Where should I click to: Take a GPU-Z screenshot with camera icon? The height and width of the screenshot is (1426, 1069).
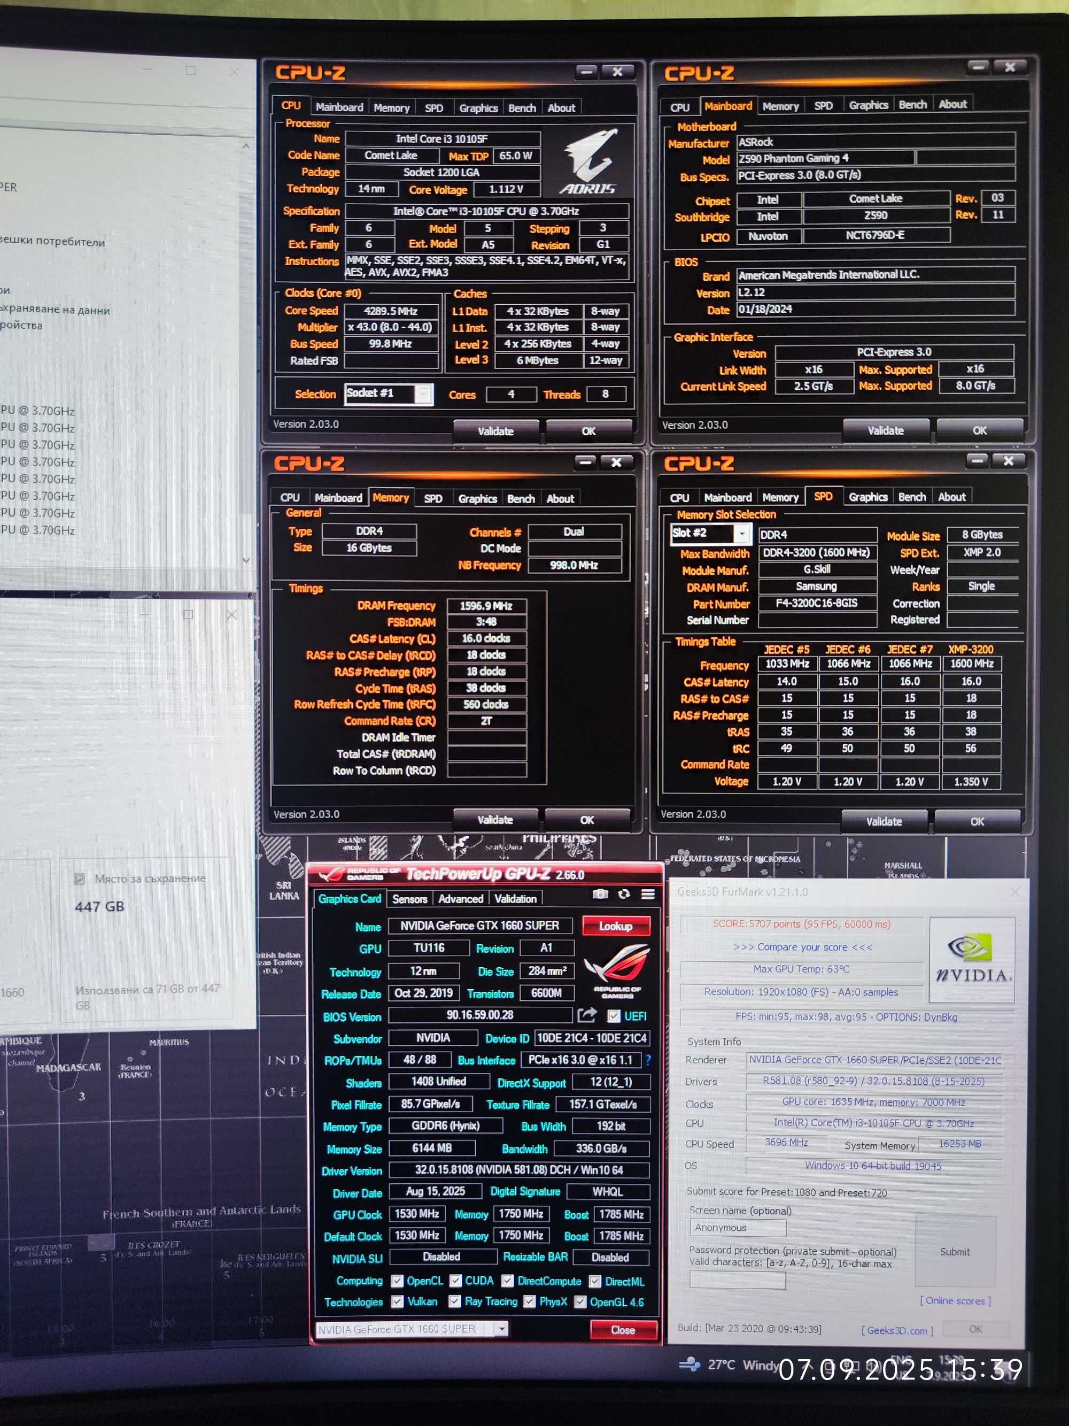coord(600,894)
